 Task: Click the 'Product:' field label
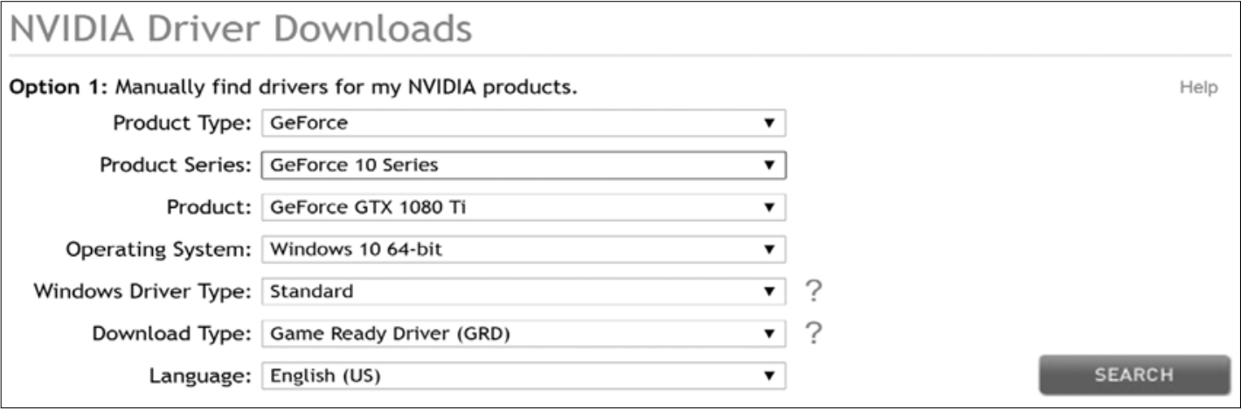click(210, 207)
